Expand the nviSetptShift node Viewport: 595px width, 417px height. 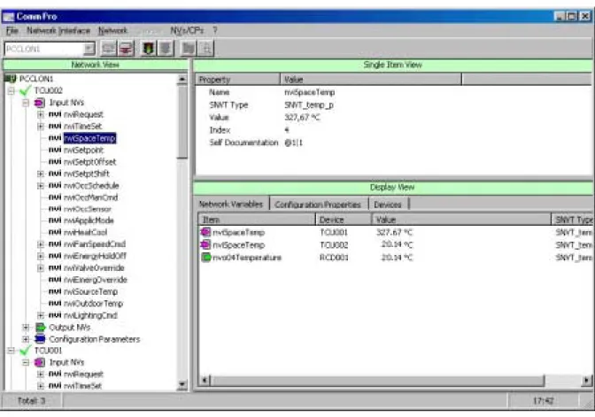pos(40,174)
